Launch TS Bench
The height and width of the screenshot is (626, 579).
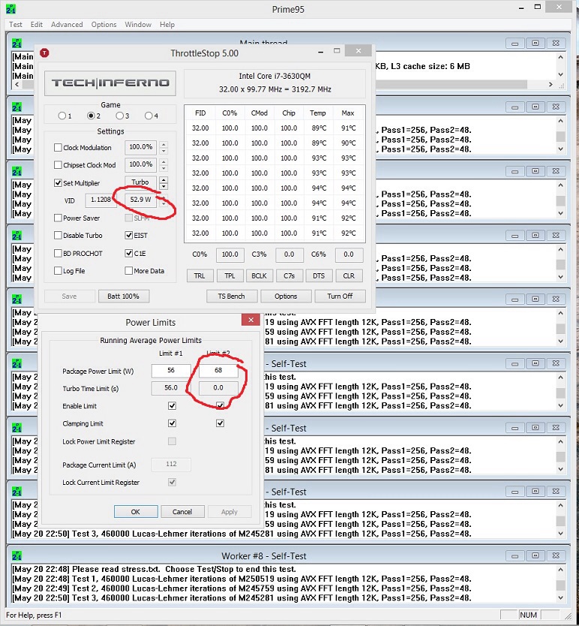pos(232,296)
